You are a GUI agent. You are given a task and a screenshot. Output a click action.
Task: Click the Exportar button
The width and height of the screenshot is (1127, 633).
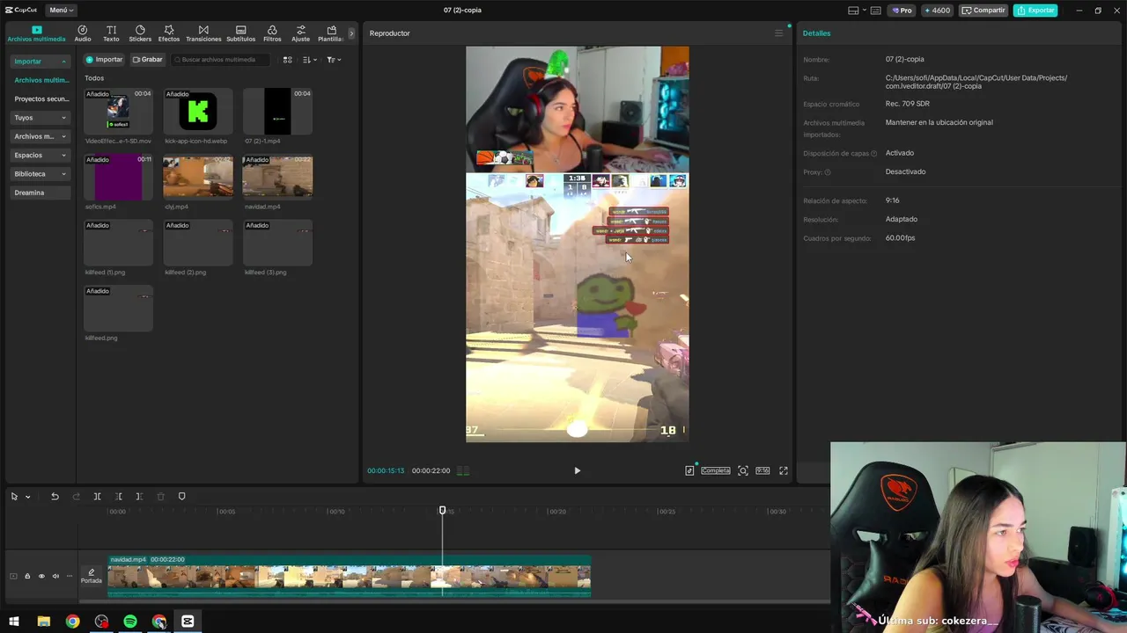[x=1035, y=11]
